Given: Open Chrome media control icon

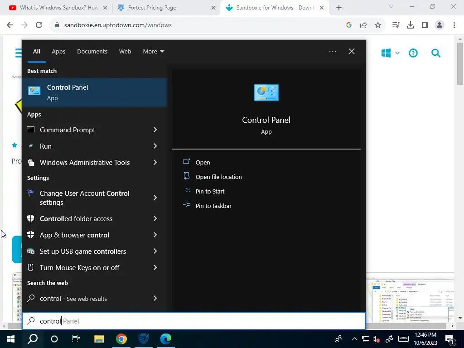Looking at the screenshot, I should coord(396,25).
